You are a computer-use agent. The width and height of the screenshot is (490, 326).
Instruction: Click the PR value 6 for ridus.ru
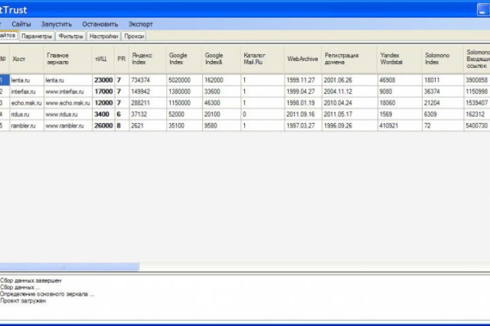click(x=122, y=114)
